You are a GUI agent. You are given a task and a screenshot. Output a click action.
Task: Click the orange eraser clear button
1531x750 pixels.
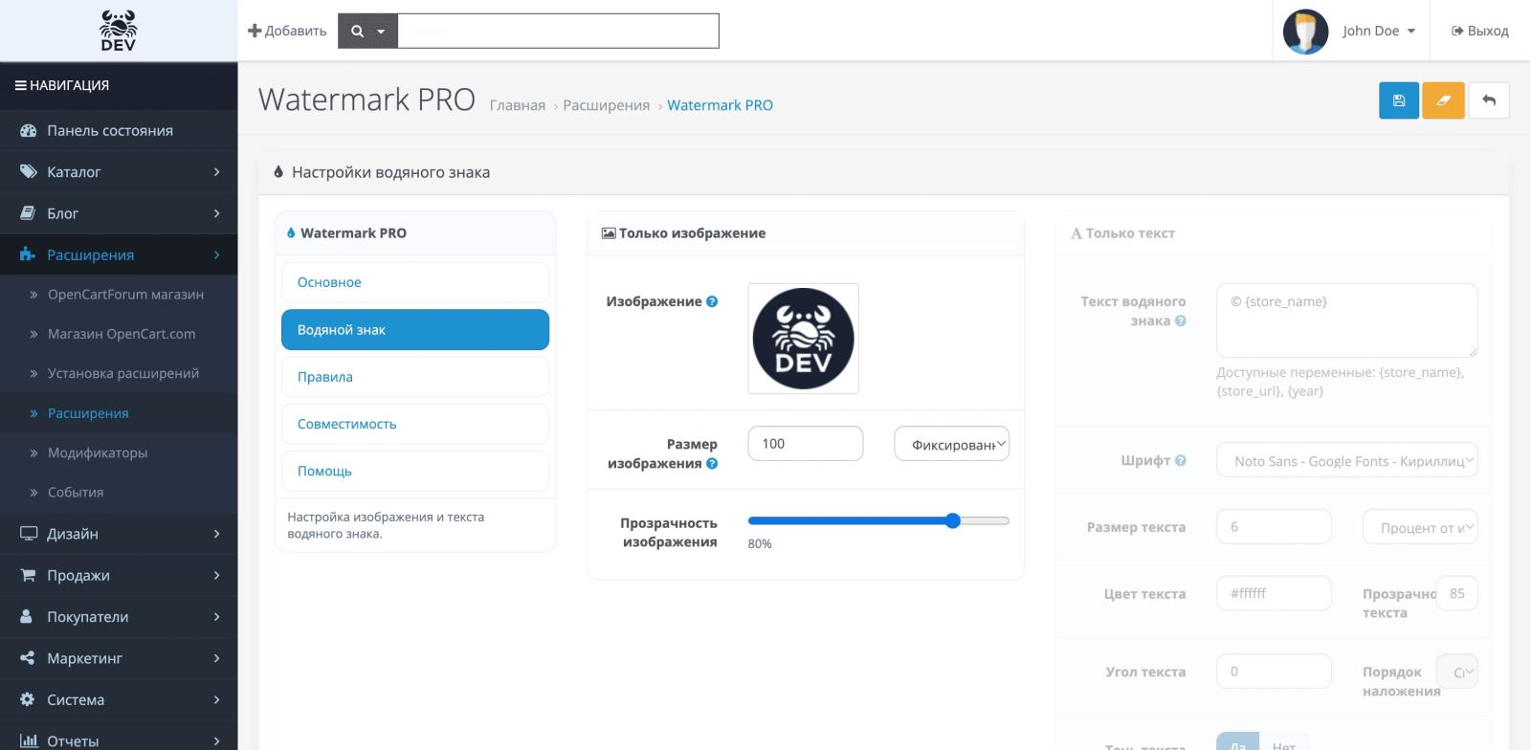point(1443,100)
